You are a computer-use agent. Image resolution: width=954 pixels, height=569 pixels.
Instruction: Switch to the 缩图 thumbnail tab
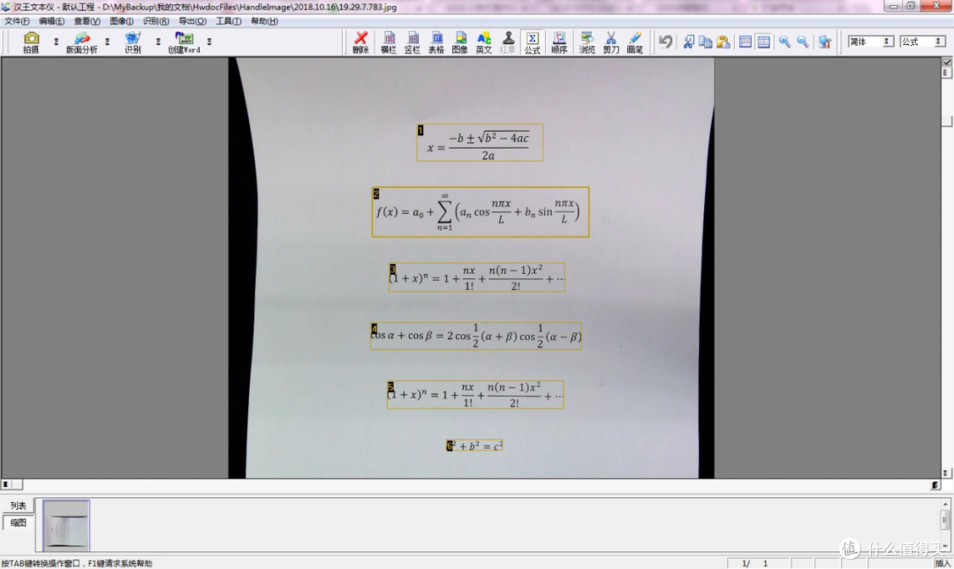[18, 523]
